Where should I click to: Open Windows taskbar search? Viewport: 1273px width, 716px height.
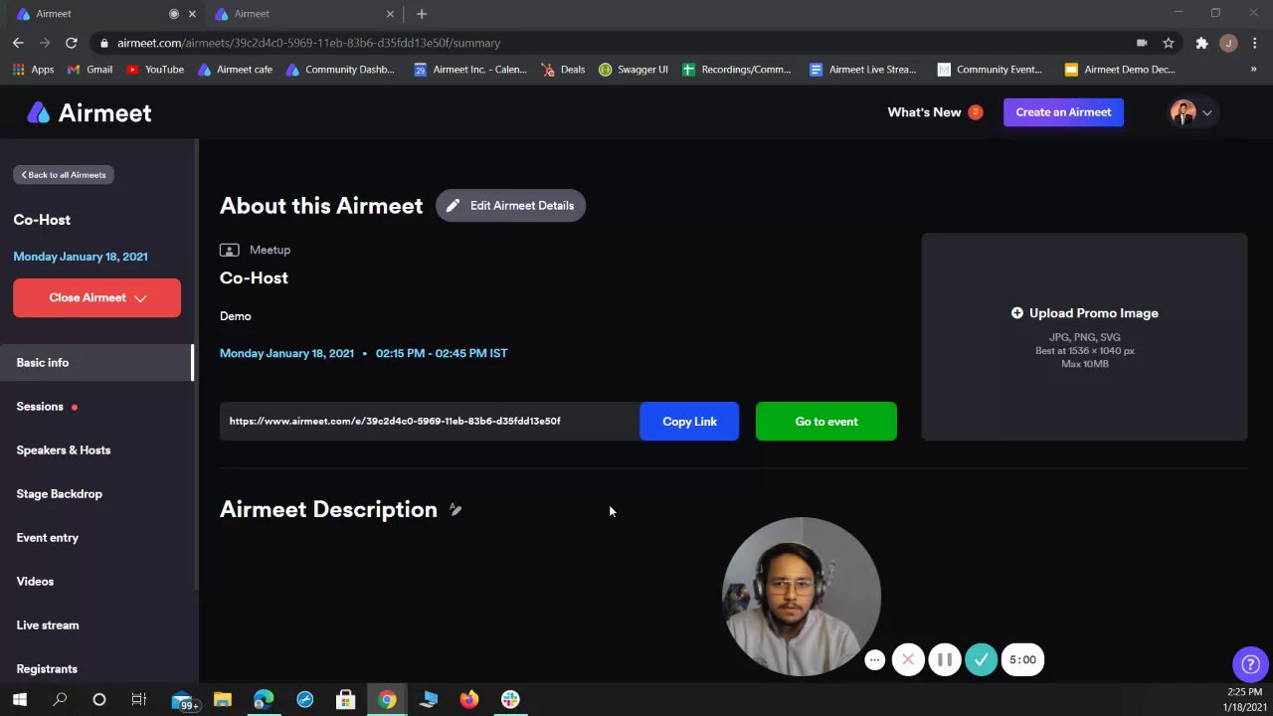(60, 699)
